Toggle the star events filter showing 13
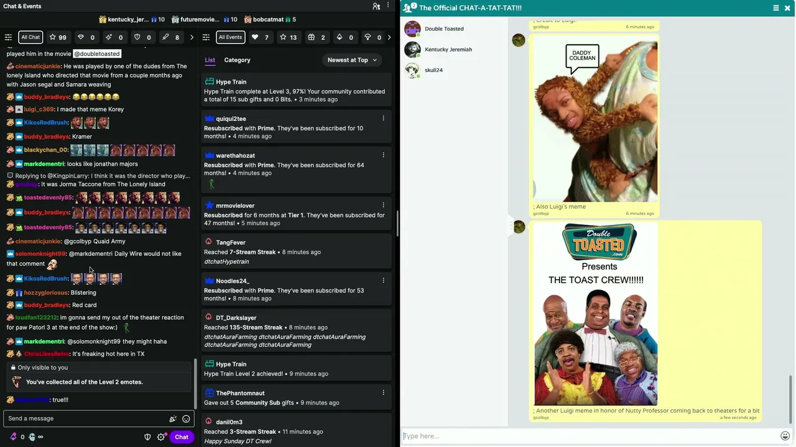The height and width of the screenshot is (447, 796). (289, 37)
